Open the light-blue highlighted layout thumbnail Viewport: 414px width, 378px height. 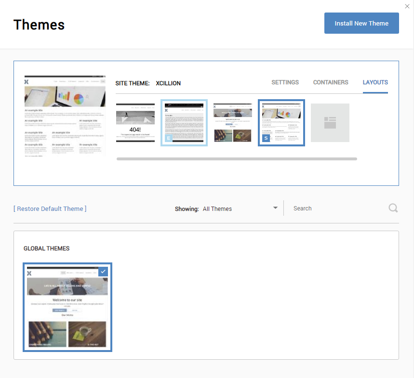point(184,122)
